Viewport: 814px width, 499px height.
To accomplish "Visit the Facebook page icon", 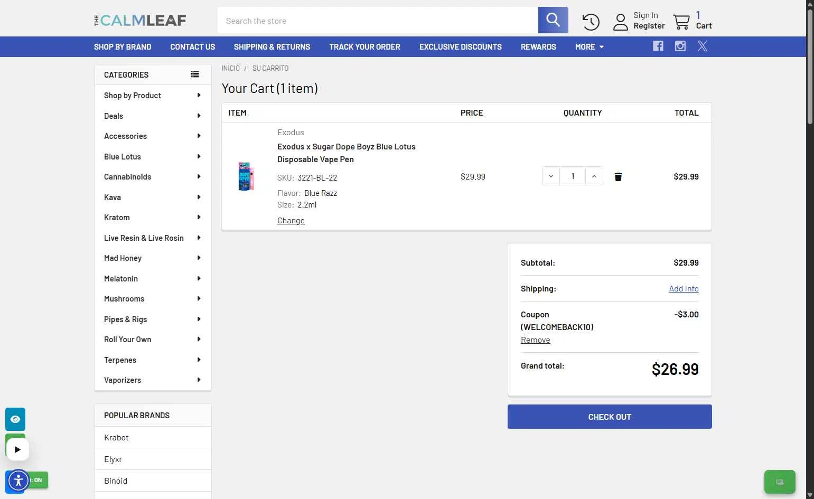I will tap(658, 46).
